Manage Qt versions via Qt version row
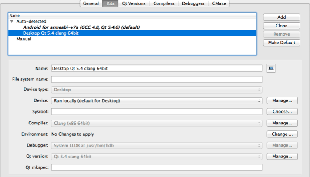The width and height of the screenshot is (310, 177). click(282, 156)
